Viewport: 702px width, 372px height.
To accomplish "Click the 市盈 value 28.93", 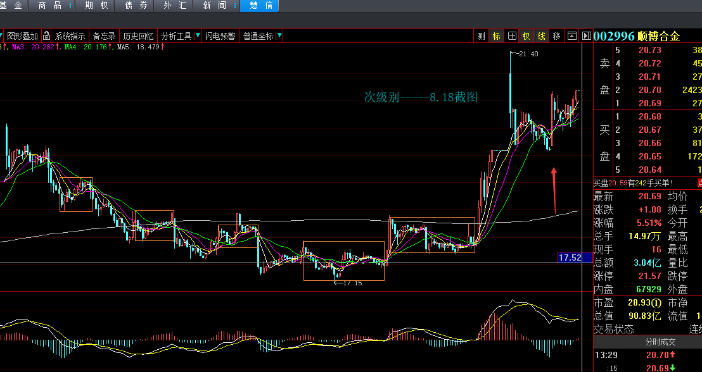I will click(645, 302).
